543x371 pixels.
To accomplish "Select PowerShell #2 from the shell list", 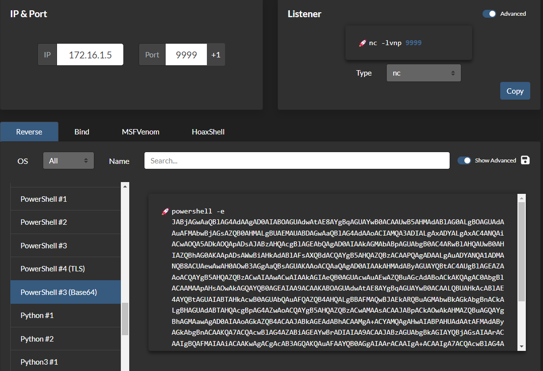I will [65, 222].
